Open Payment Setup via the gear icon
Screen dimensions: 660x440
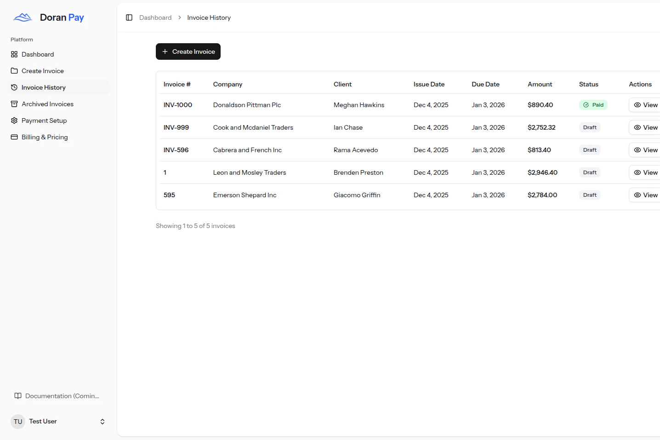click(x=14, y=120)
